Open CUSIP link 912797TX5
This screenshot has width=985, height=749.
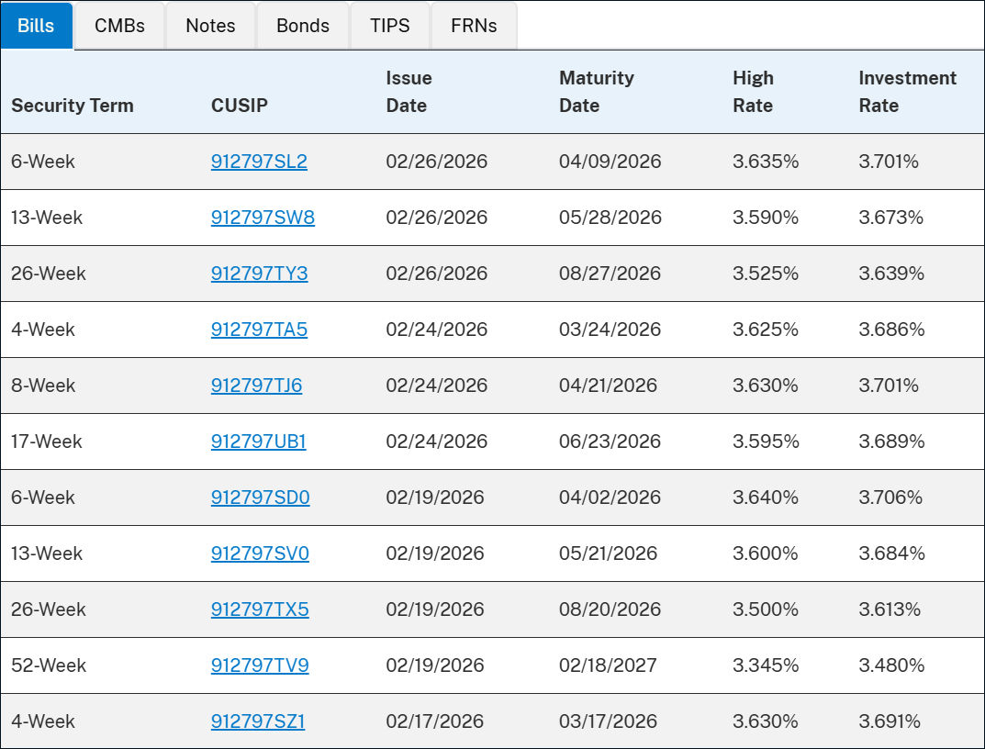[260, 609]
